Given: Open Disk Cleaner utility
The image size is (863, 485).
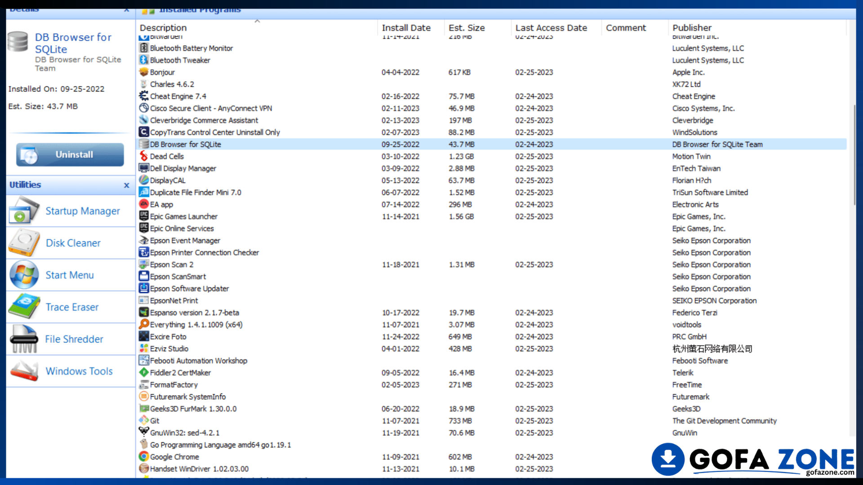Looking at the screenshot, I should 71,243.
